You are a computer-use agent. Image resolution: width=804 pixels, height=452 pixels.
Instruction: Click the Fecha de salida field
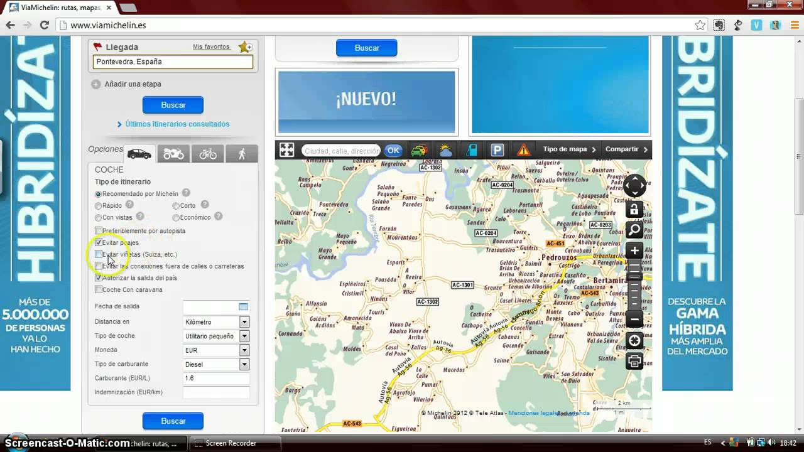click(x=216, y=307)
